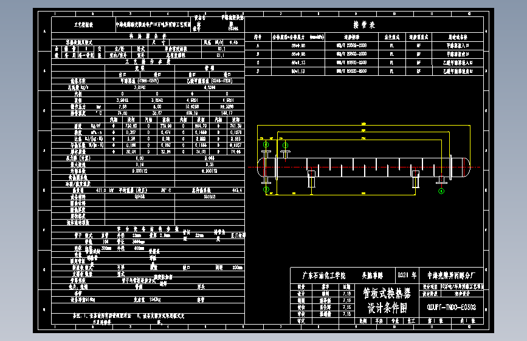Click the 接管表 table title
The height and width of the screenshot is (341, 527).
364,25
